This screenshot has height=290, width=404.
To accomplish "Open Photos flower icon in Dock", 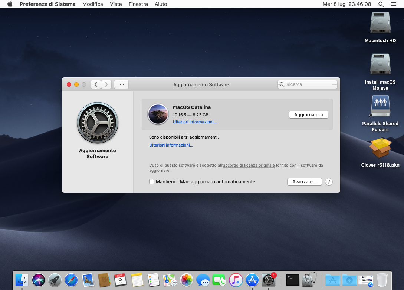I will tap(187, 280).
